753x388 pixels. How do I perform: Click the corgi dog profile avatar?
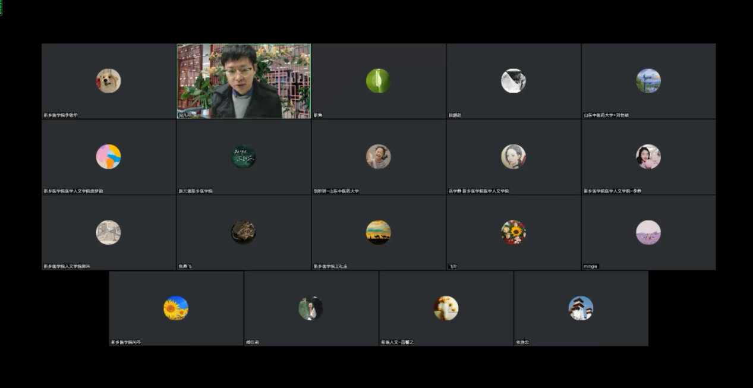coord(108,81)
